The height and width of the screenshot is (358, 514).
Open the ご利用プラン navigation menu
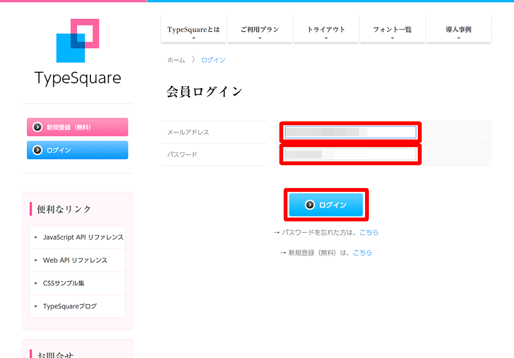(x=260, y=30)
